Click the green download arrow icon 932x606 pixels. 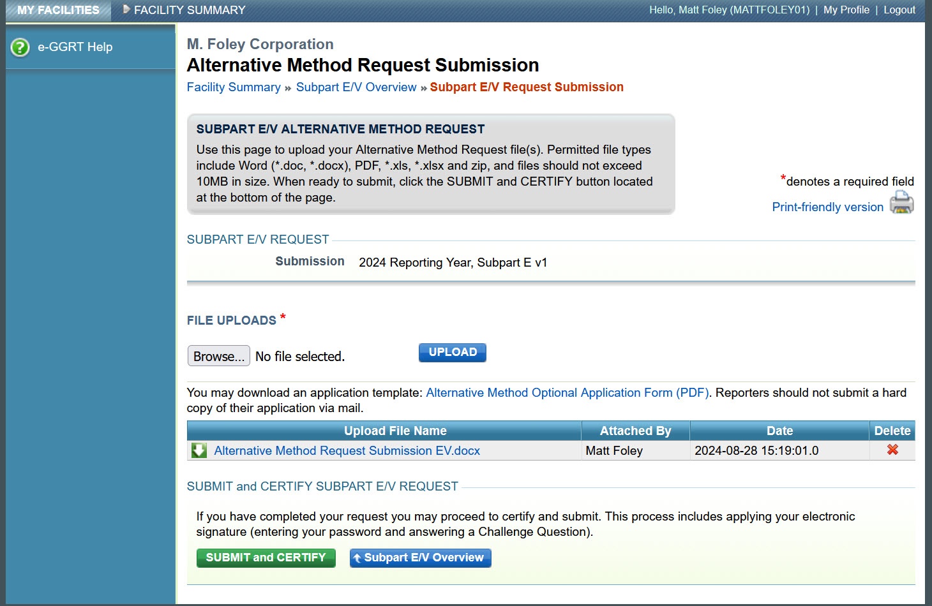pyautogui.click(x=199, y=450)
